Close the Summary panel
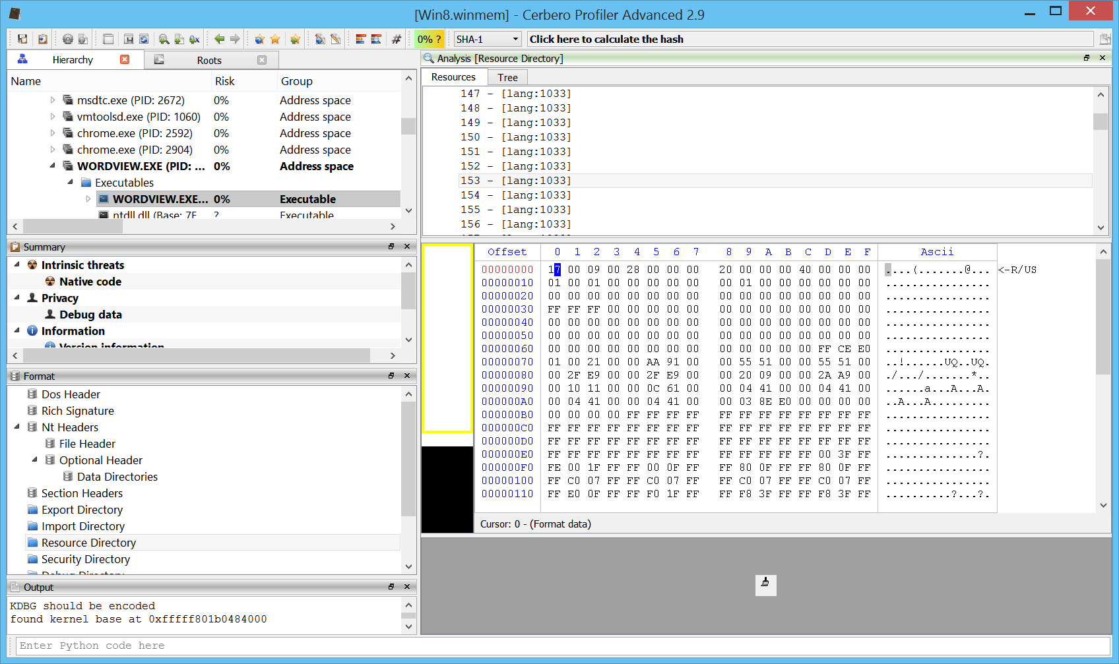The width and height of the screenshot is (1119, 664). tap(407, 247)
